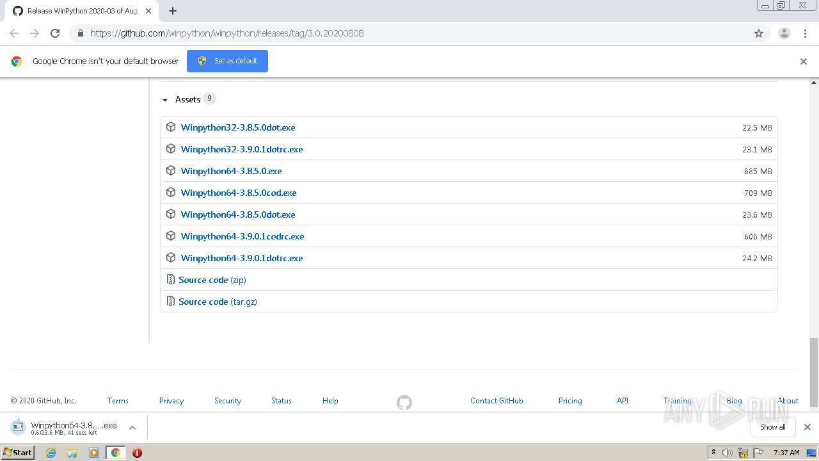Download Winpython64-3.8.5.0cod.exe

click(239, 193)
